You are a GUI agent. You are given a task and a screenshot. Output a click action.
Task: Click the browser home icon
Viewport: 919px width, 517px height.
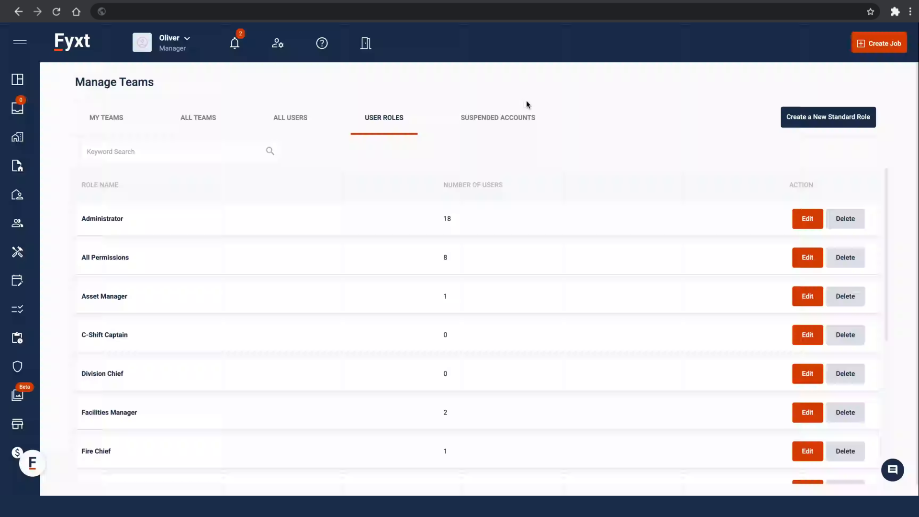76,11
